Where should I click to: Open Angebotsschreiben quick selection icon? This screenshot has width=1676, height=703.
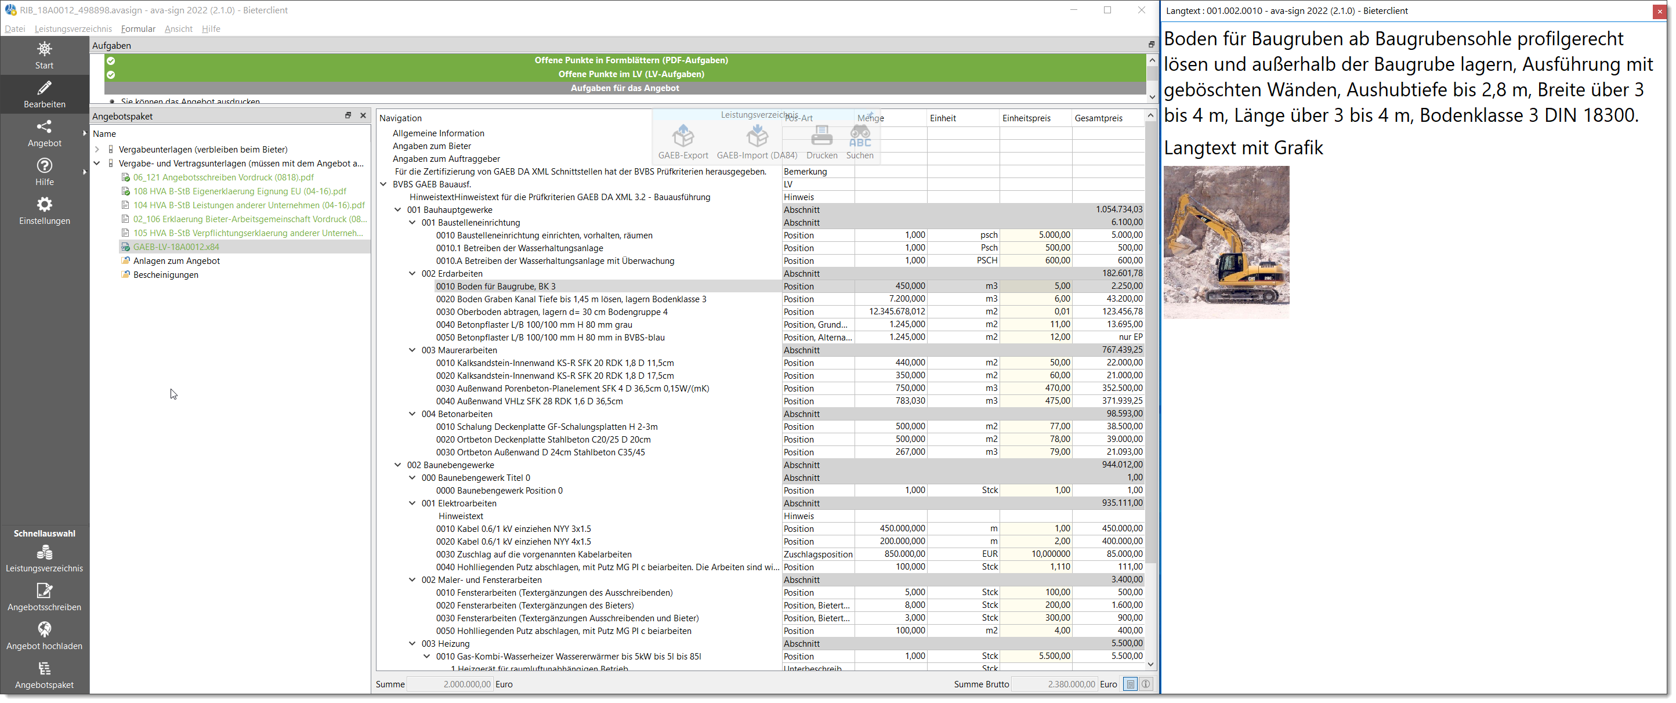[x=44, y=590]
